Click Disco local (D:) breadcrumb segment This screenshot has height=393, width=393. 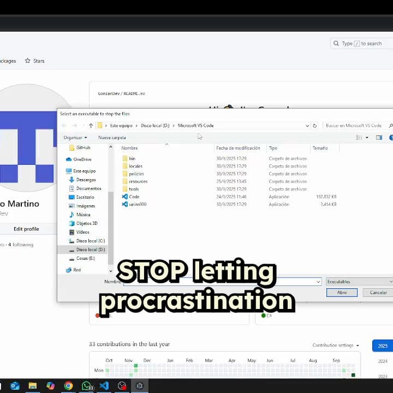[155, 126]
